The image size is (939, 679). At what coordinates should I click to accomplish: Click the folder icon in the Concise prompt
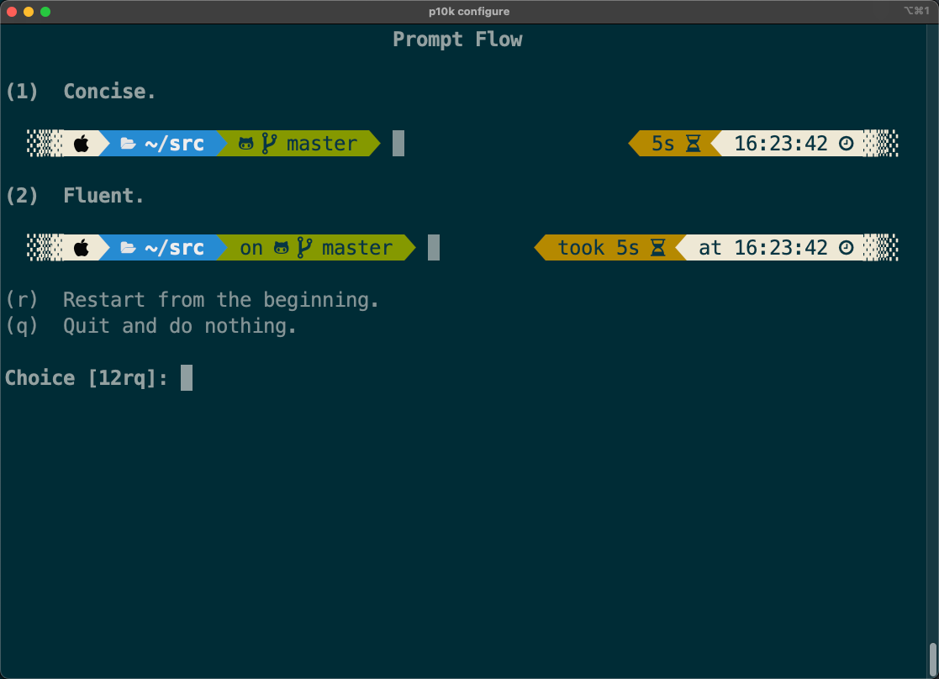click(128, 144)
